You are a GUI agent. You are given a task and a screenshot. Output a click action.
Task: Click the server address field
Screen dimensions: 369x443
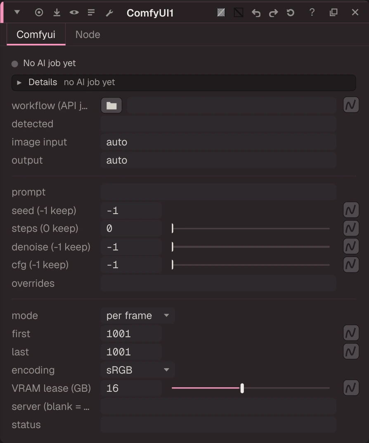click(218, 407)
